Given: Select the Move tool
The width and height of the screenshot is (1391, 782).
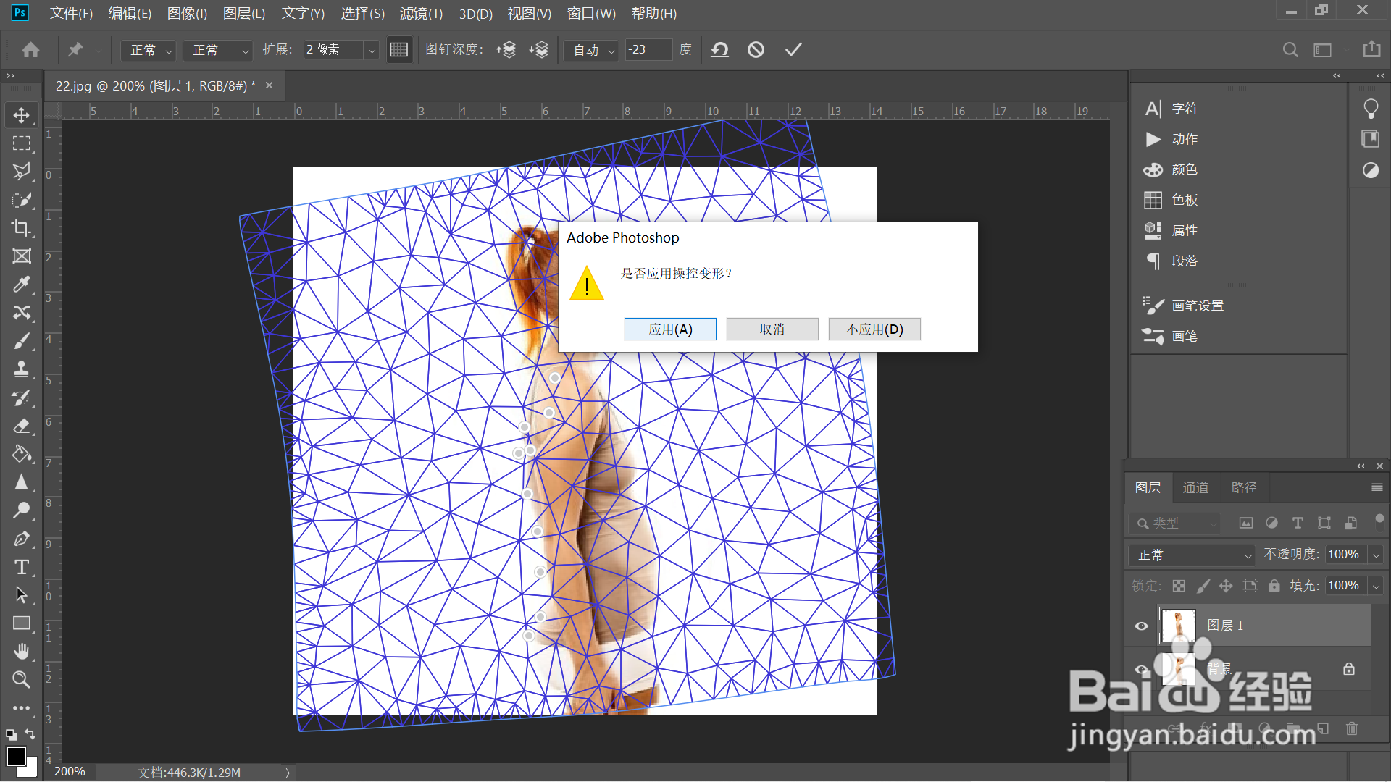Looking at the screenshot, I should click(x=22, y=115).
